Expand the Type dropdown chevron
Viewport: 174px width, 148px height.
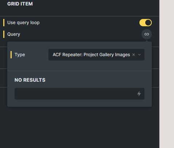[x=139, y=55]
